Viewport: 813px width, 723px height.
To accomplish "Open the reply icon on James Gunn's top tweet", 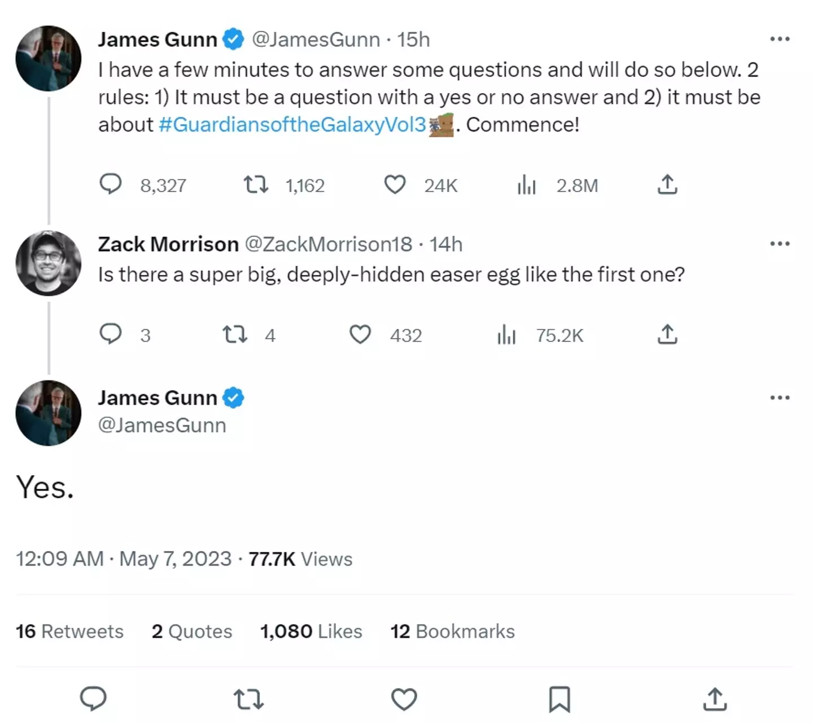I will pos(112,185).
